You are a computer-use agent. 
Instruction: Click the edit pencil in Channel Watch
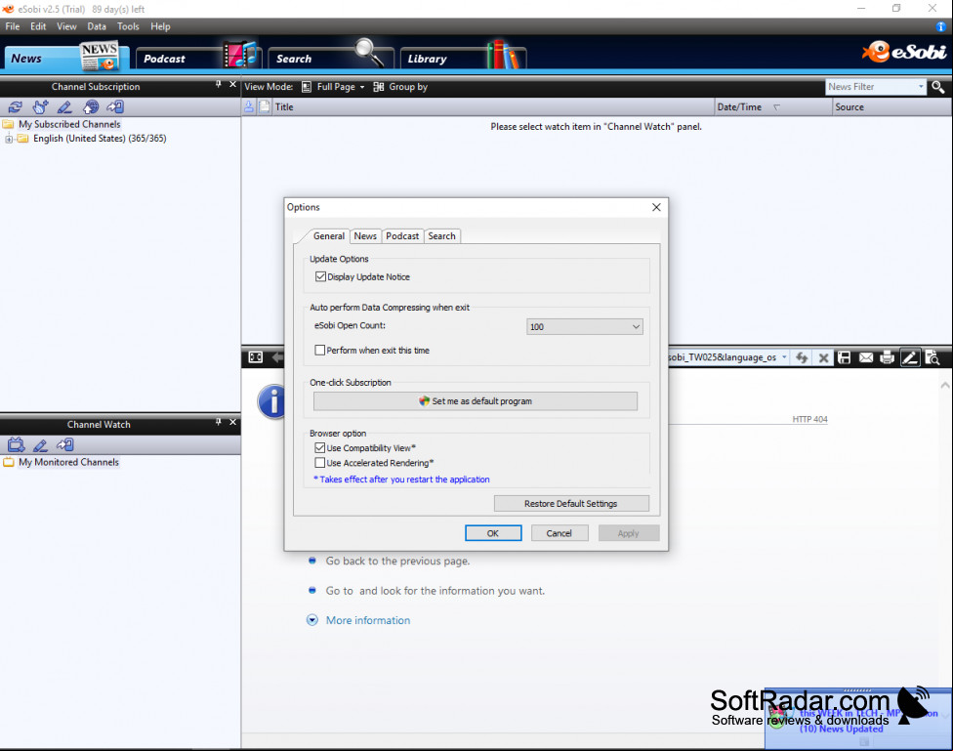[40, 445]
